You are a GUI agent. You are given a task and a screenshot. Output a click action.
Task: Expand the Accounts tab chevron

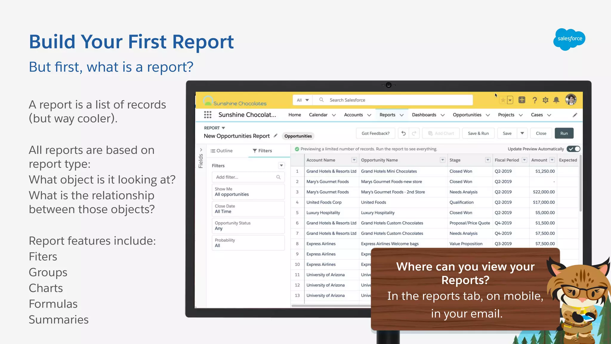tap(369, 115)
